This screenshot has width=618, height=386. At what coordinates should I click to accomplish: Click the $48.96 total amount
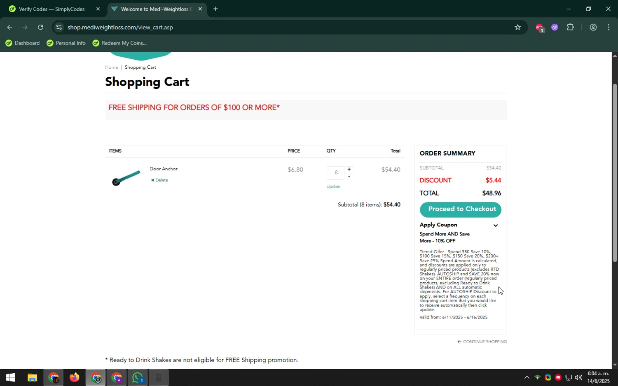coord(492,193)
